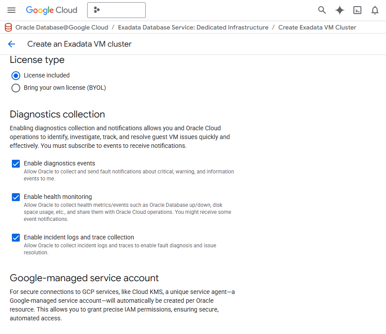
Task: Click the Oracle Database red icon in breadcrumb
Action: pyautogui.click(x=8, y=27)
